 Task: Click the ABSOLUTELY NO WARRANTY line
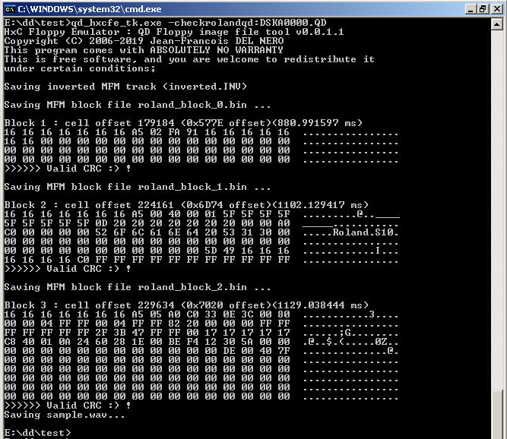point(144,50)
